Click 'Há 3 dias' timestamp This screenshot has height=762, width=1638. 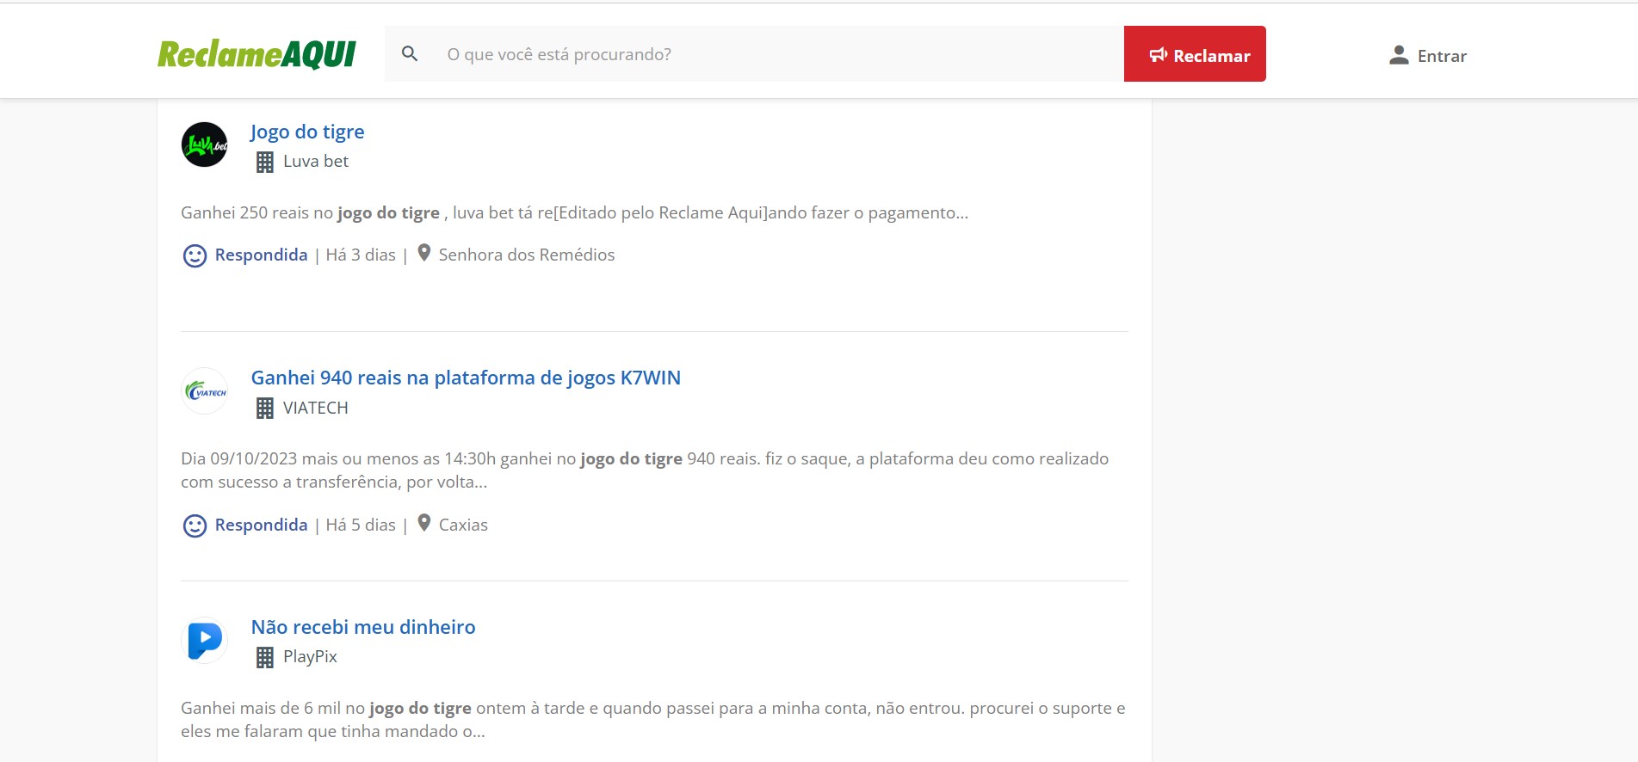(361, 255)
